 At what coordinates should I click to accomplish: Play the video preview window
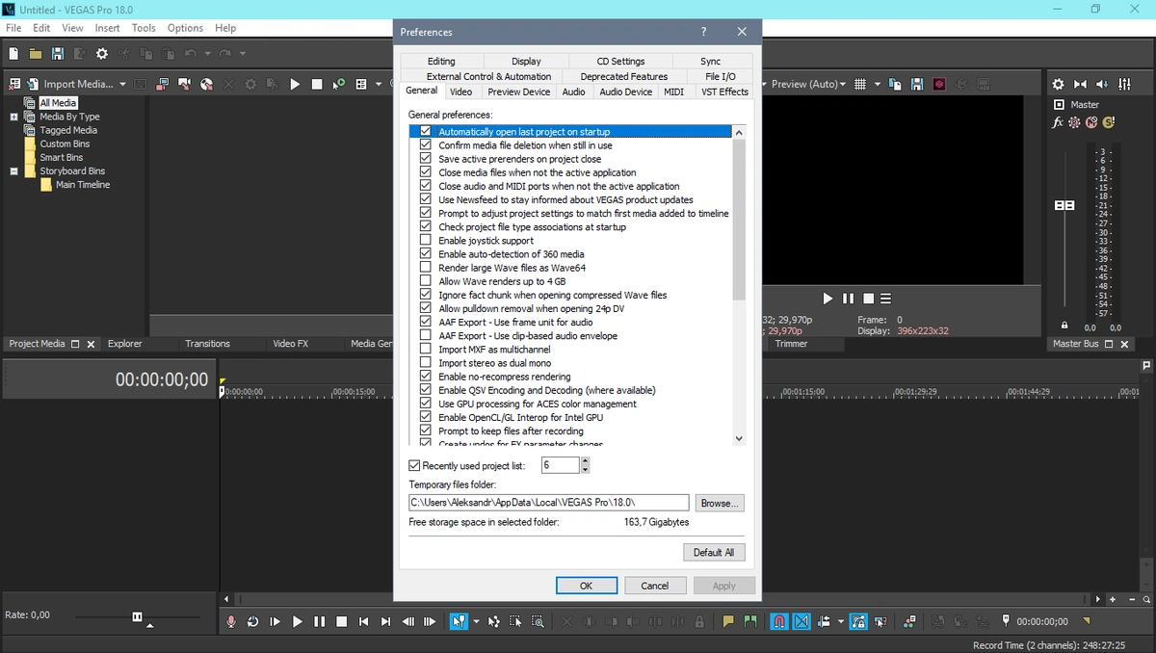(x=828, y=299)
